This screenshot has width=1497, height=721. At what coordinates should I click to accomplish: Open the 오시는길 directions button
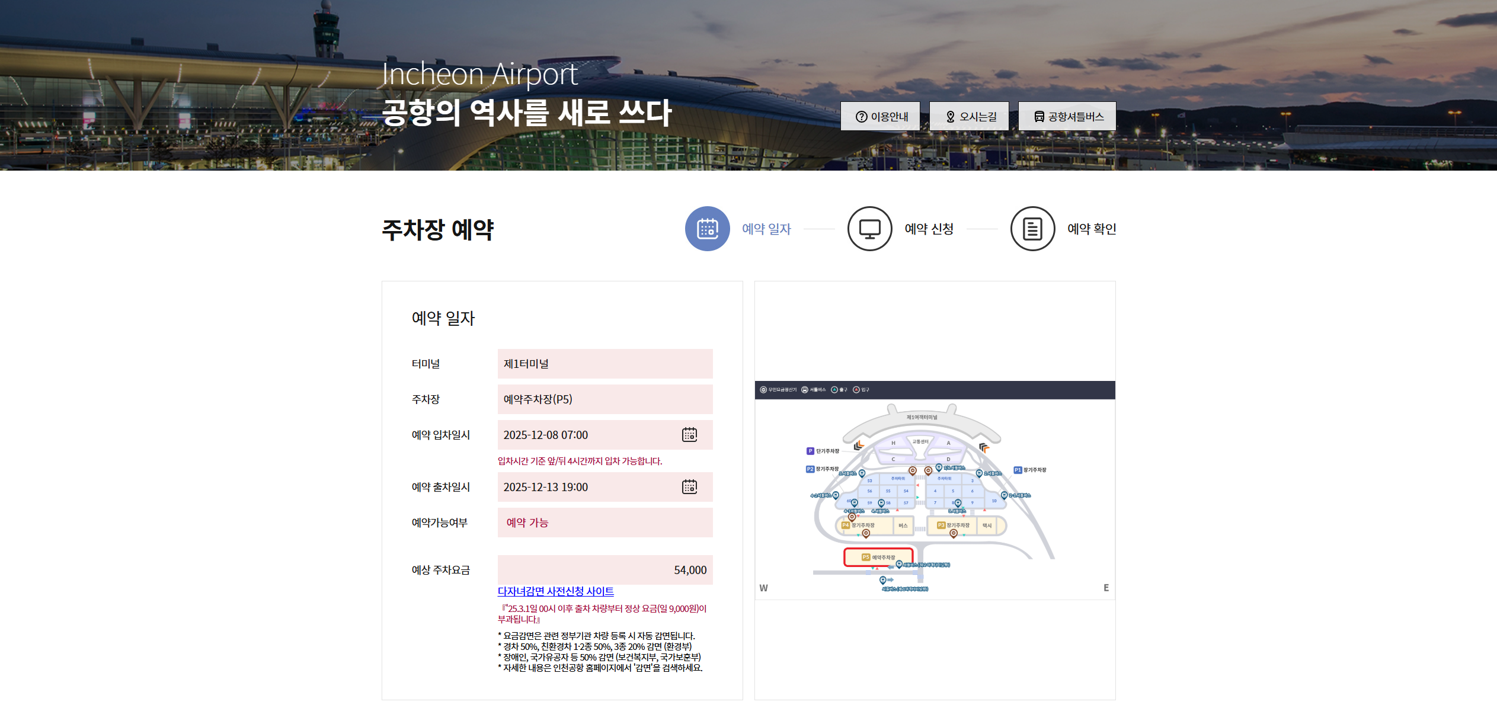[969, 117]
